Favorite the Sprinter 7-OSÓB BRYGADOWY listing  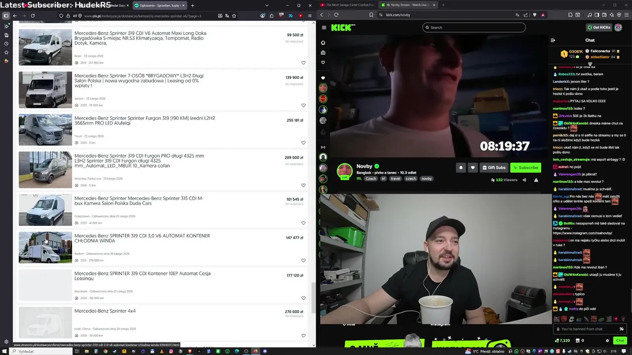[x=303, y=105]
